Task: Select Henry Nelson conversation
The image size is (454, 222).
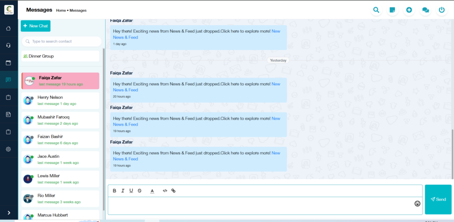Action: 60,101
